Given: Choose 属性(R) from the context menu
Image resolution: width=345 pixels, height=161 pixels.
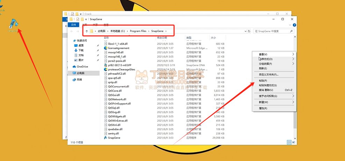Looking at the screenshot, I should coord(263,108).
